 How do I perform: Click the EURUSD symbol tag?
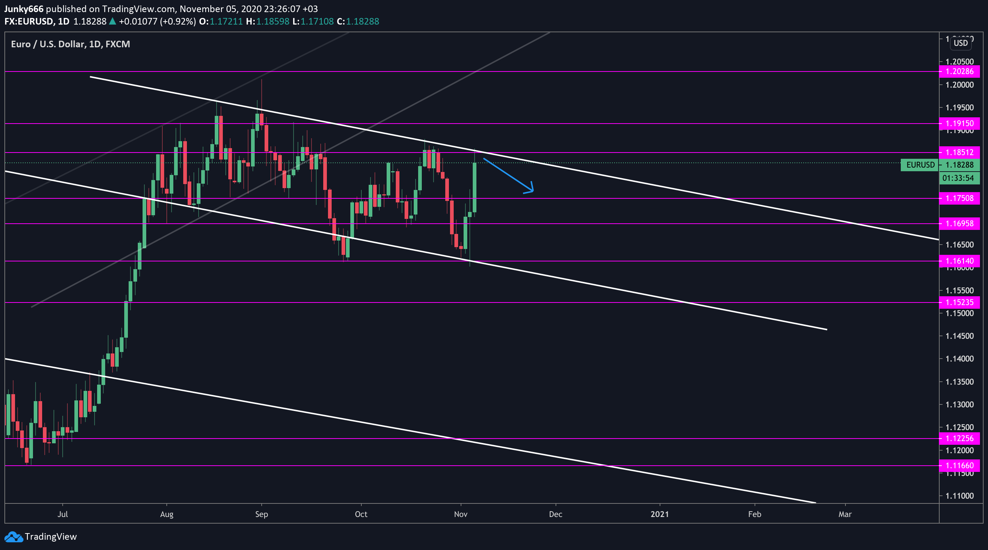point(920,165)
